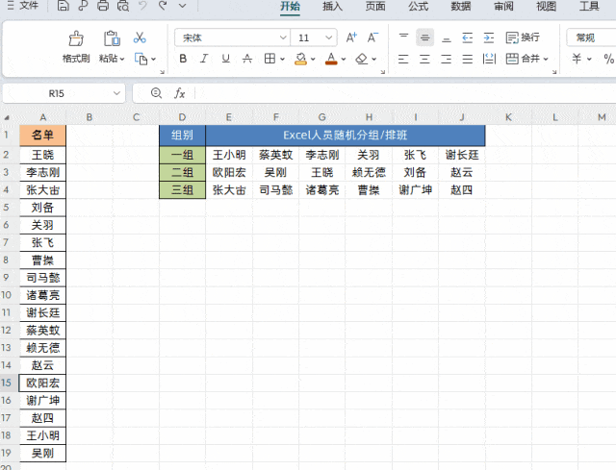Viewport: 616px width, 470px height.
Task: Click the Clear eraser icon
Action: (362, 59)
